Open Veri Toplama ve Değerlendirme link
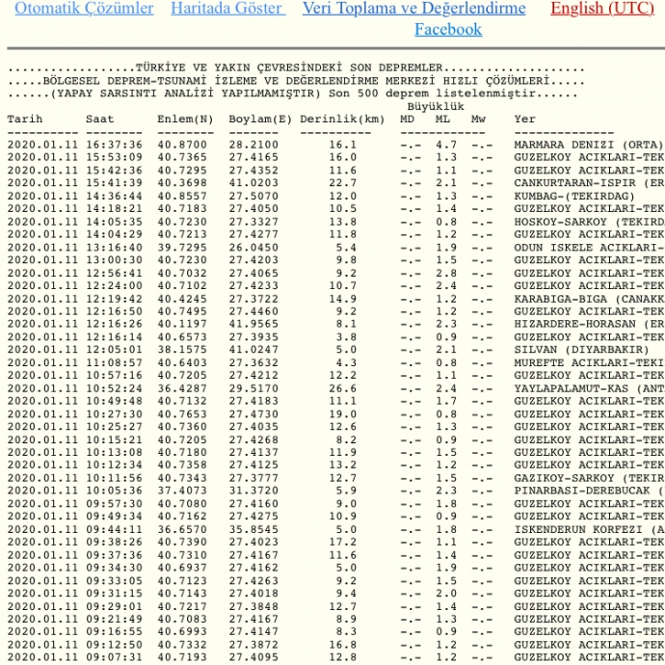This screenshot has height=665, width=665. click(413, 9)
